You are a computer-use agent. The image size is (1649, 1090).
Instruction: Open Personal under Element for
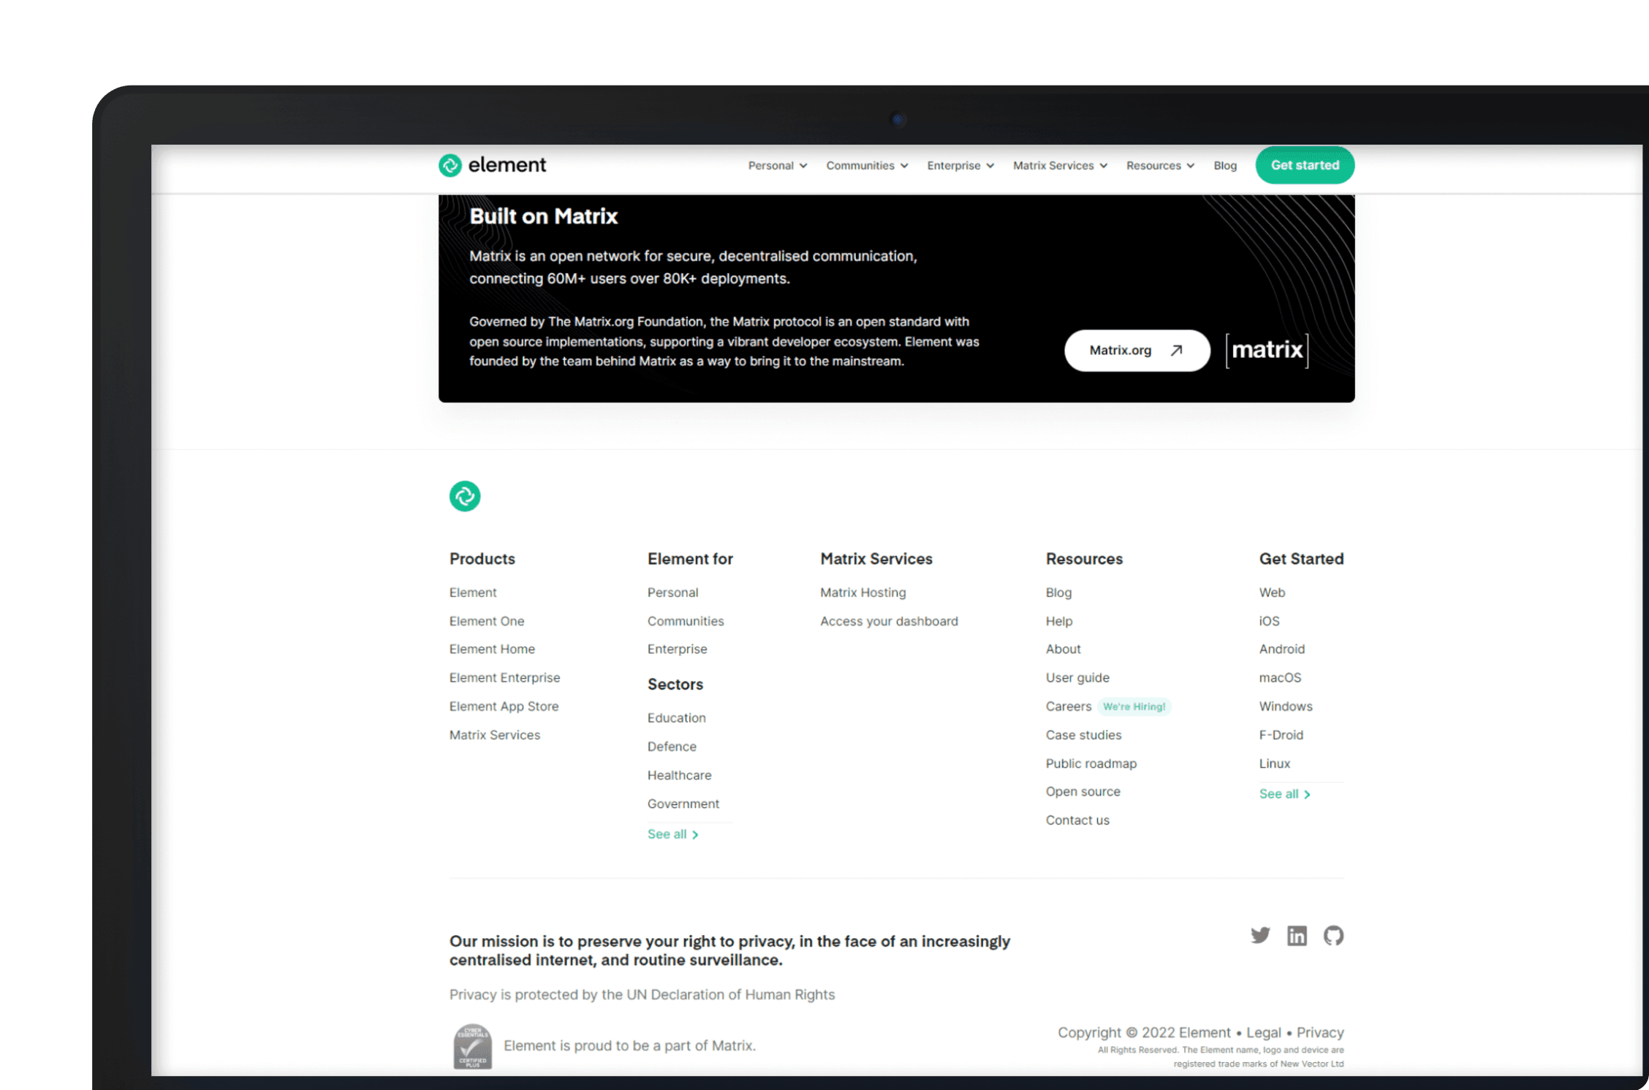(x=672, y=592)
